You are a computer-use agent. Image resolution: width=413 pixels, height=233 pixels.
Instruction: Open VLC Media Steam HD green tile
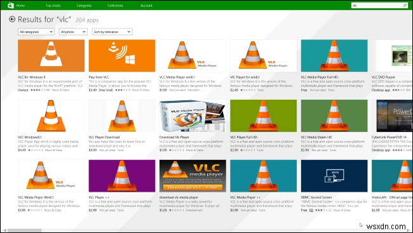point(334,116)
